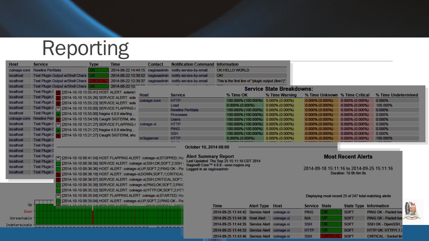Click the green start icon for 15:21:27 Nagios starting

pyautogui.click(x=58, y=130)
